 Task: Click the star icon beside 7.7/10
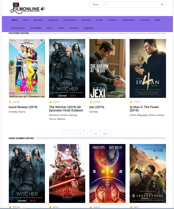(x=131, y=102)
